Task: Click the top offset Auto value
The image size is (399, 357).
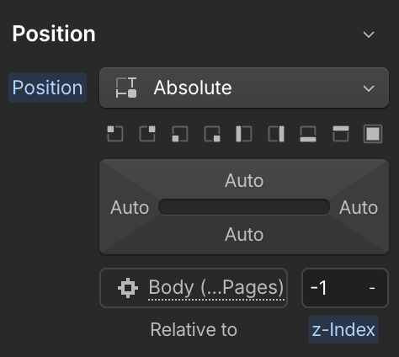Action: click(244, 180)
